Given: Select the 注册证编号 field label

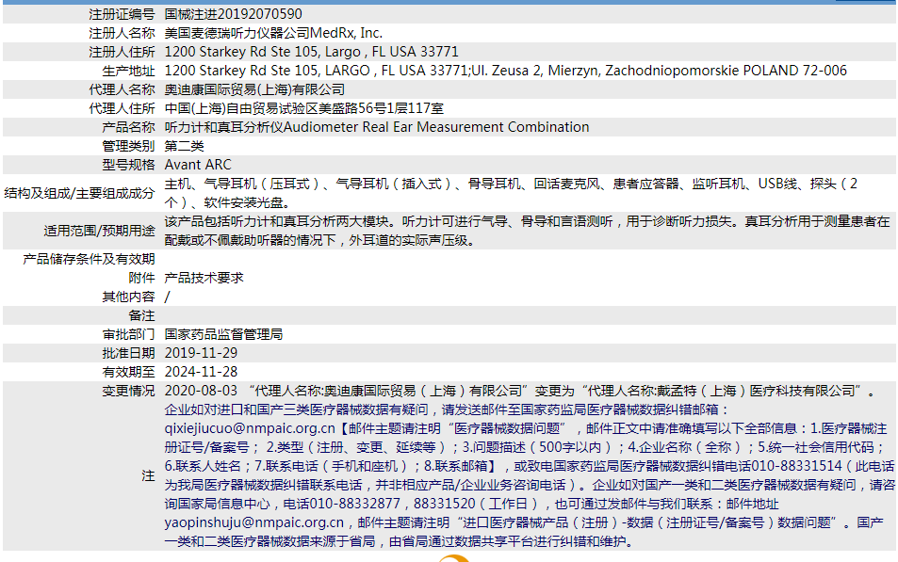Looking at the screenshot, I should click(122, 14).
